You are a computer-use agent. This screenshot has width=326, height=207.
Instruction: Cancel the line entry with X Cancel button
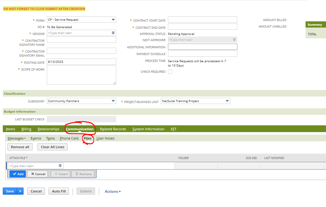point(37,174)
